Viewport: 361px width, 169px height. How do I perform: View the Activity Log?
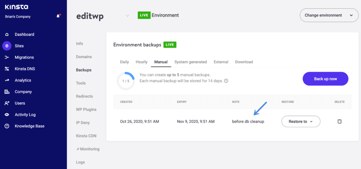[25, 115]
